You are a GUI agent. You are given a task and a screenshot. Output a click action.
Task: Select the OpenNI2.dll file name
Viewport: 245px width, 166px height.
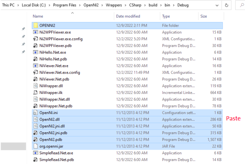point(50,120)
